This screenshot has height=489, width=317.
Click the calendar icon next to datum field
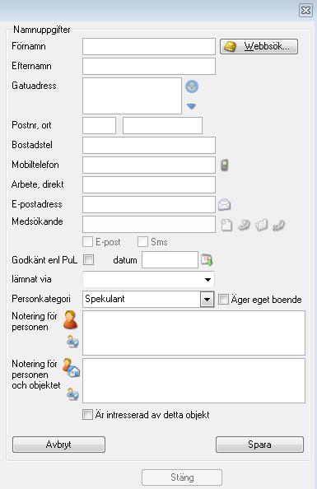point(207,260)
